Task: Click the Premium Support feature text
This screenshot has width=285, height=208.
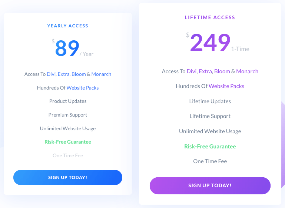Action: click(68, 115)
